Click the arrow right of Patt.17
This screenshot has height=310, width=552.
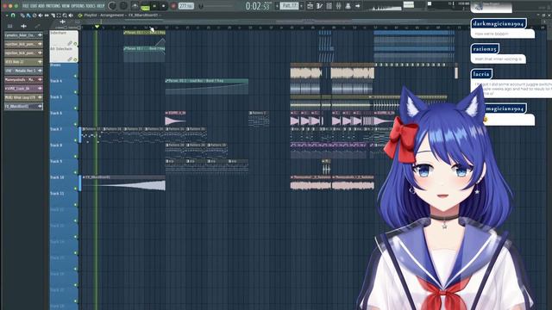coord(302,6)
